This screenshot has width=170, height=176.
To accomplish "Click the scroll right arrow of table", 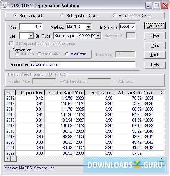I will (162, 158).
